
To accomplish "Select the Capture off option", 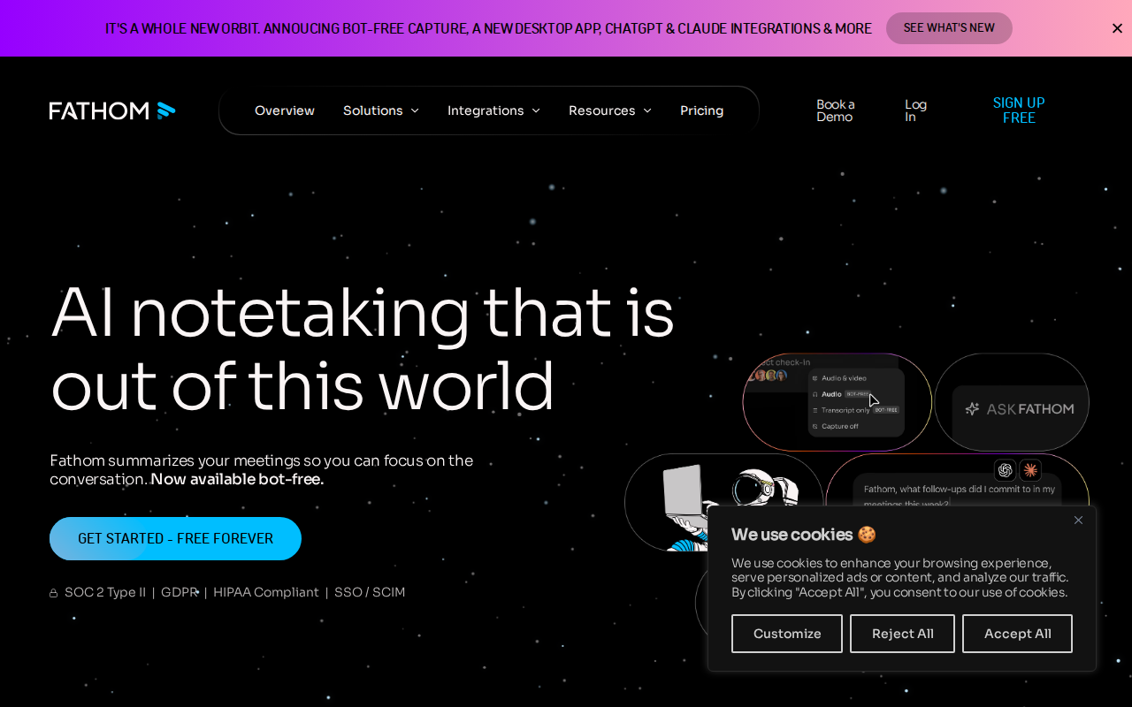I will point(835,426).
